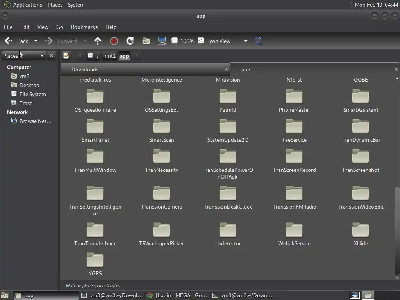Close the app tab
This screenshot has width=400, height=300.
tap(396, 69)
